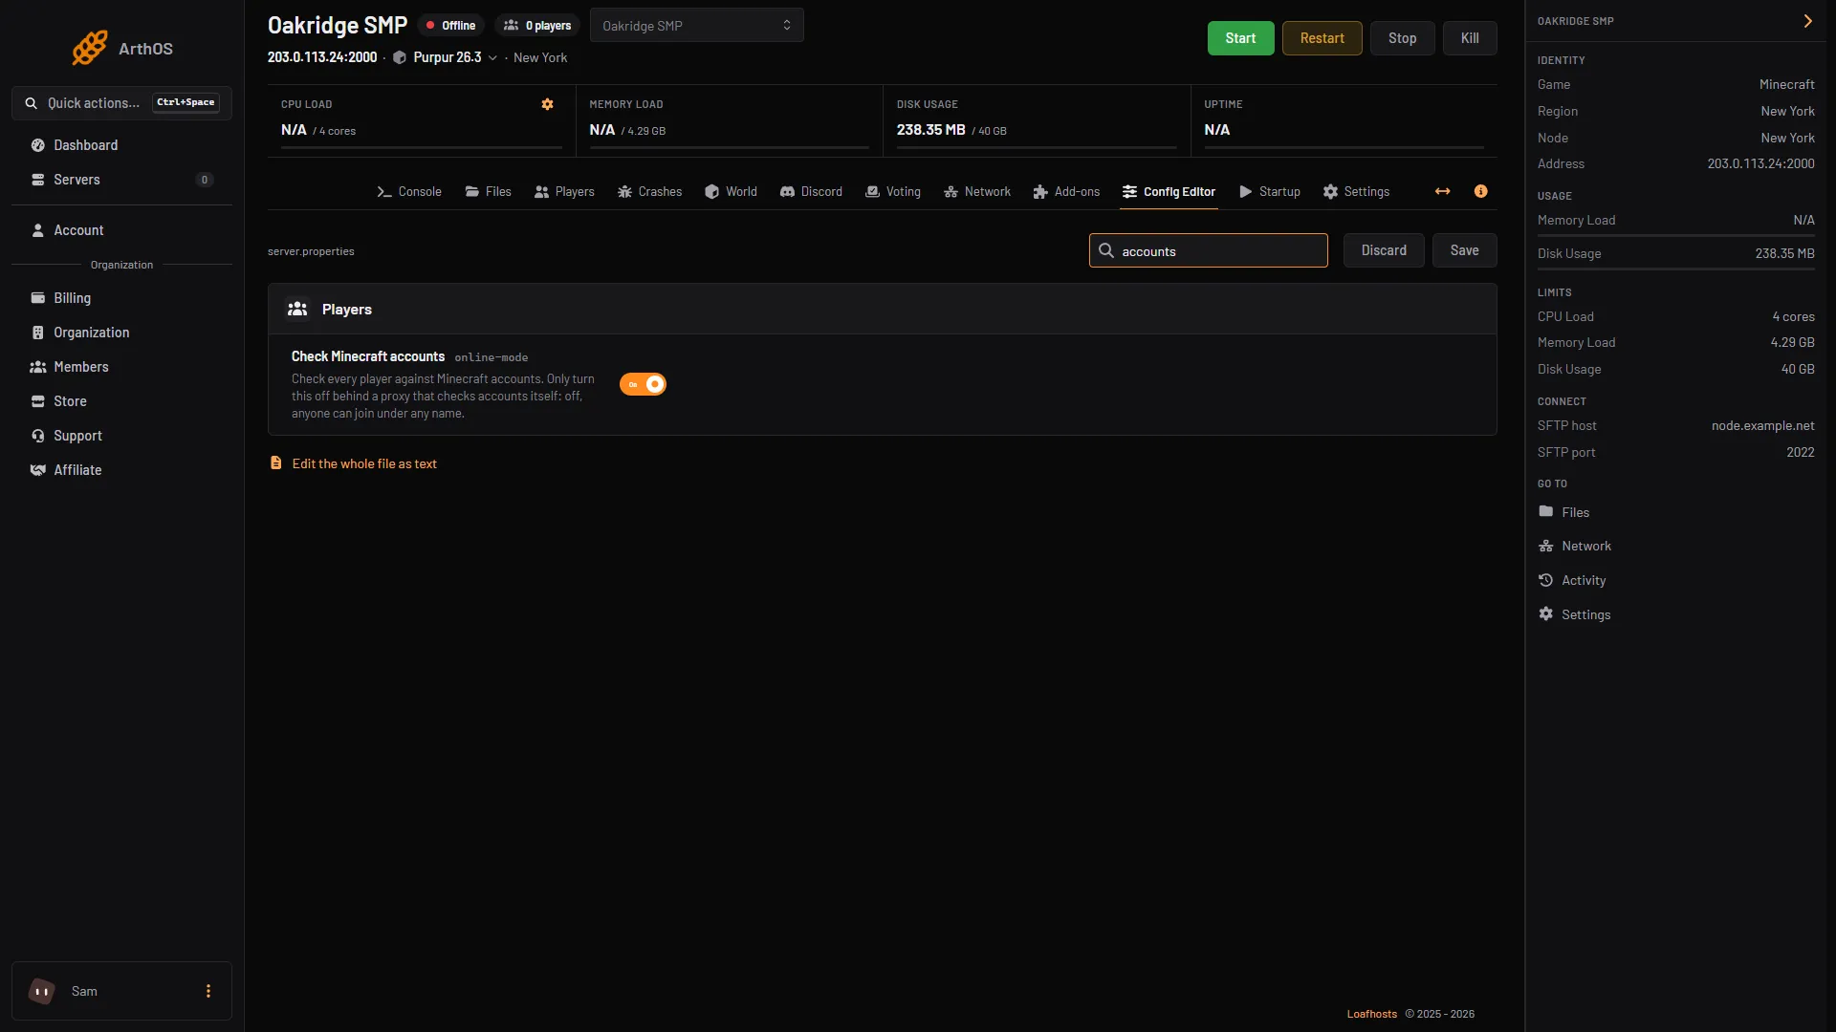1836x1032 pixels.
Task: Toggle the Check Minecraft accounts switch
Action: pyautogui.click(x=643, y=384)
